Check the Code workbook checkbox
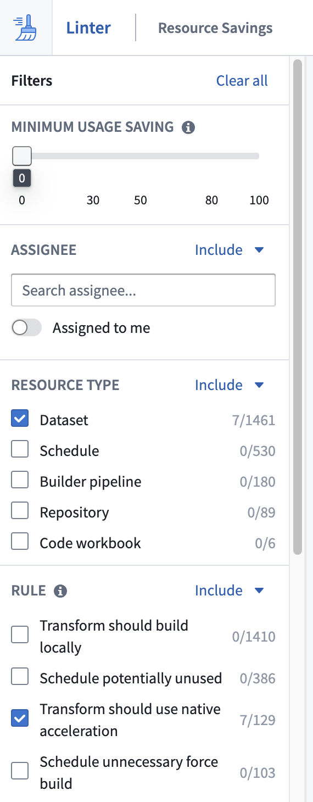Screen dimensions: 313x802 pos(20,543)
